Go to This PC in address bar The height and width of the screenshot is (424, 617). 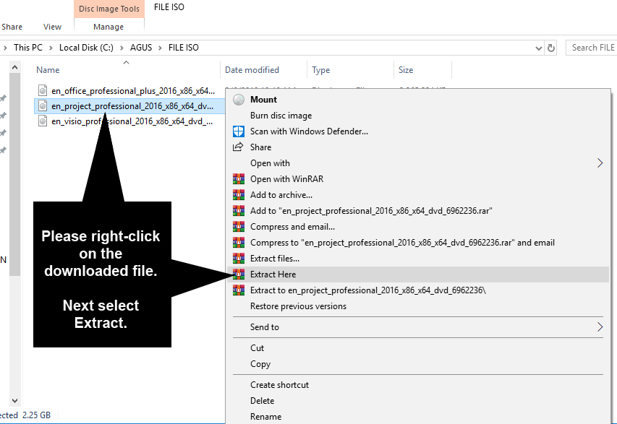tap(28, 48)
